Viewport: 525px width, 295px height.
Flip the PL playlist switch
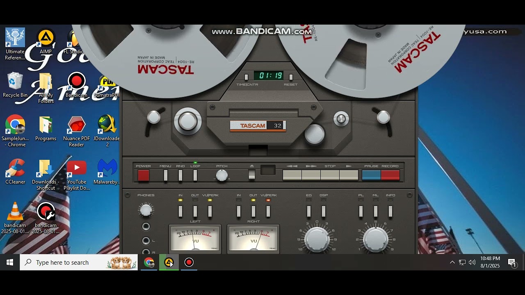point(361,211)
